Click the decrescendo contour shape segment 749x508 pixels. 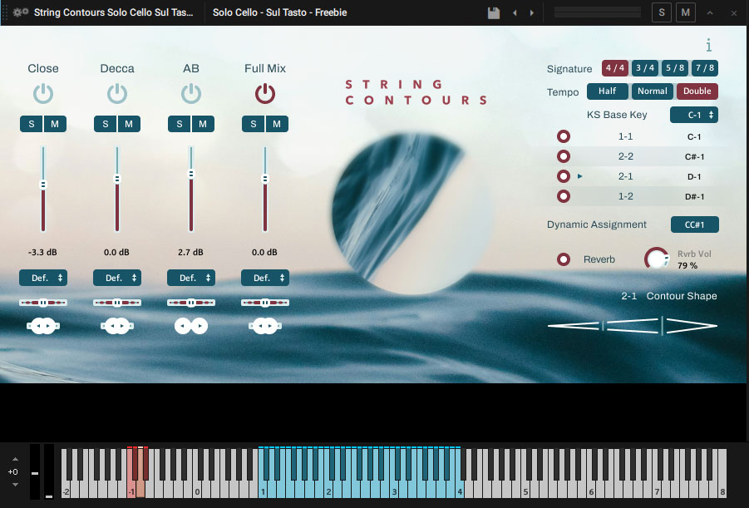coord(692,326)
